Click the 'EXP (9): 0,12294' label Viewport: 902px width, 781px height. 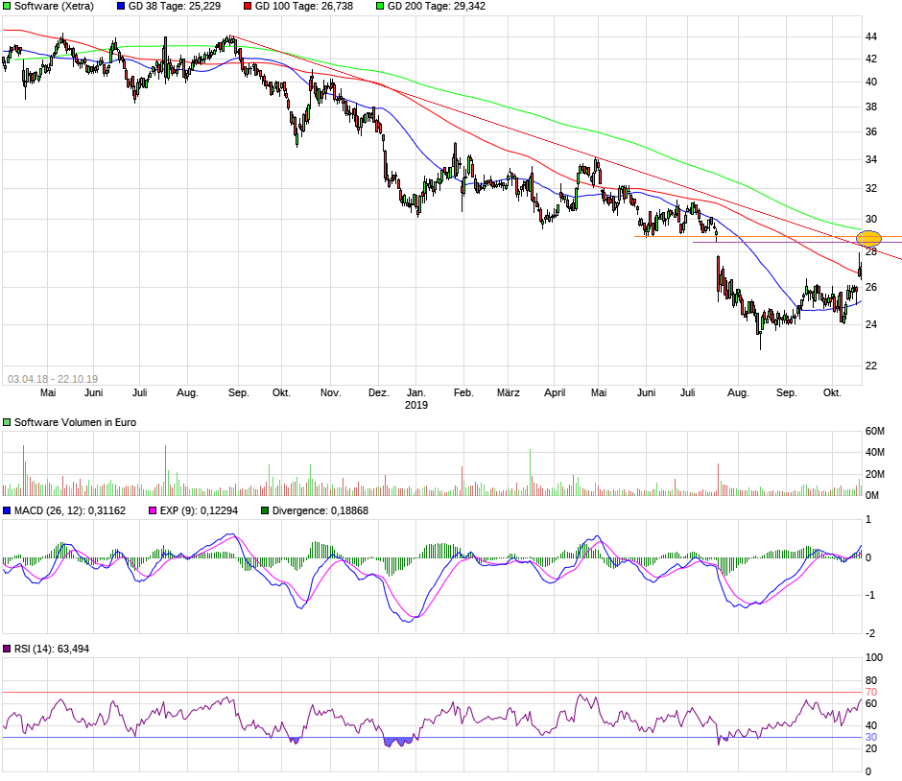[199, 510]
